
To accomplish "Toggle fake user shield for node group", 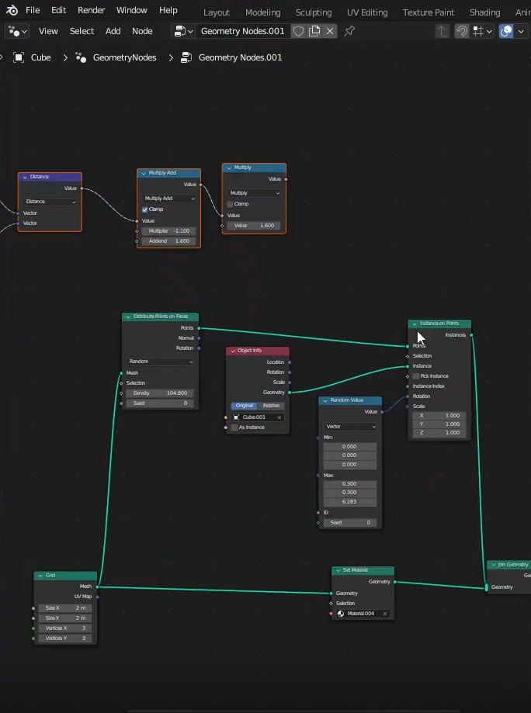I will point(298,31).
